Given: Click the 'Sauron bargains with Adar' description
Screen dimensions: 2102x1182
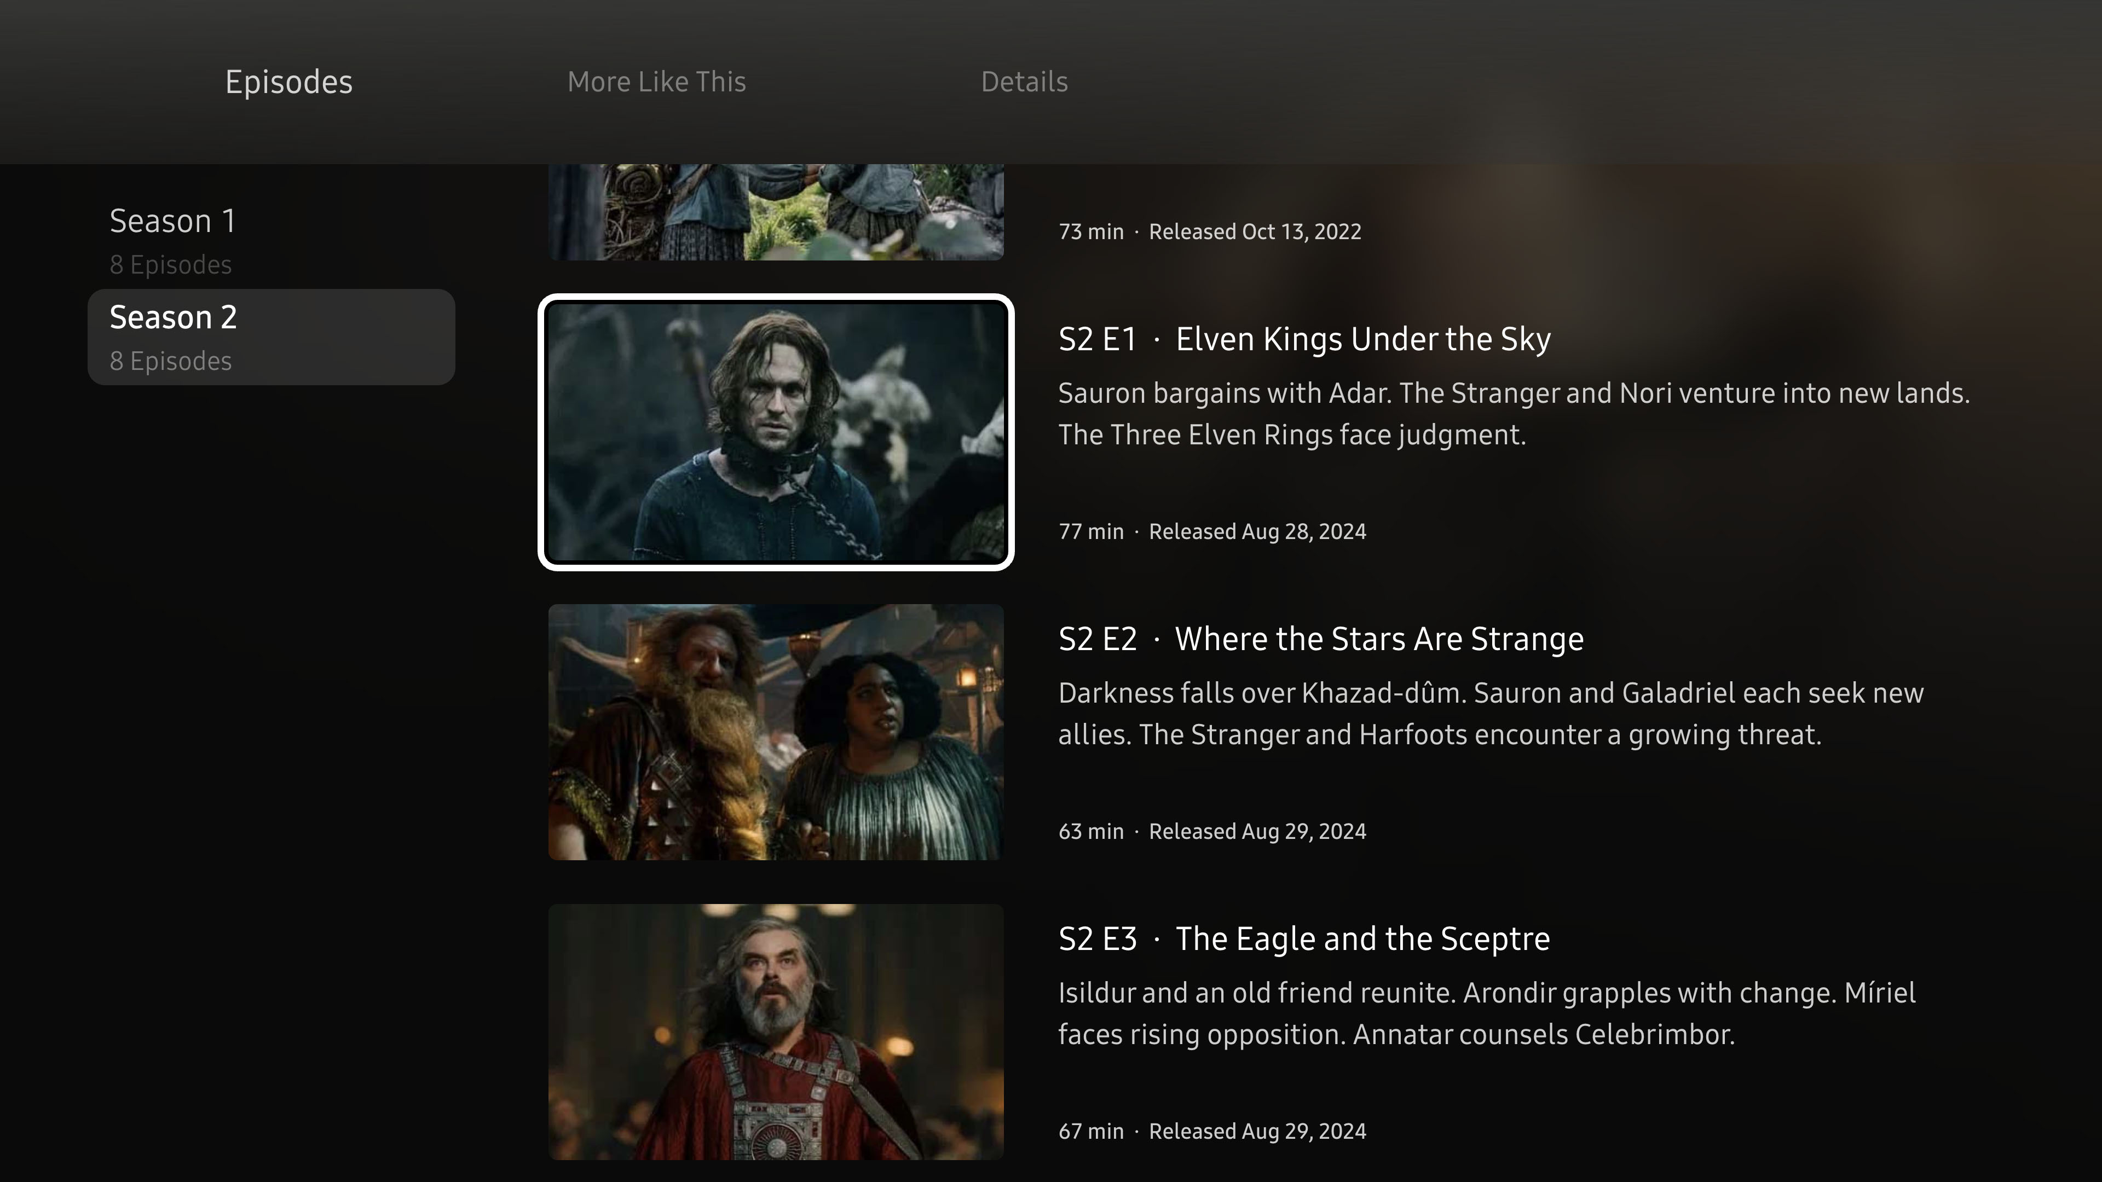Looking at the screenshot, I should click(1514, 414).
